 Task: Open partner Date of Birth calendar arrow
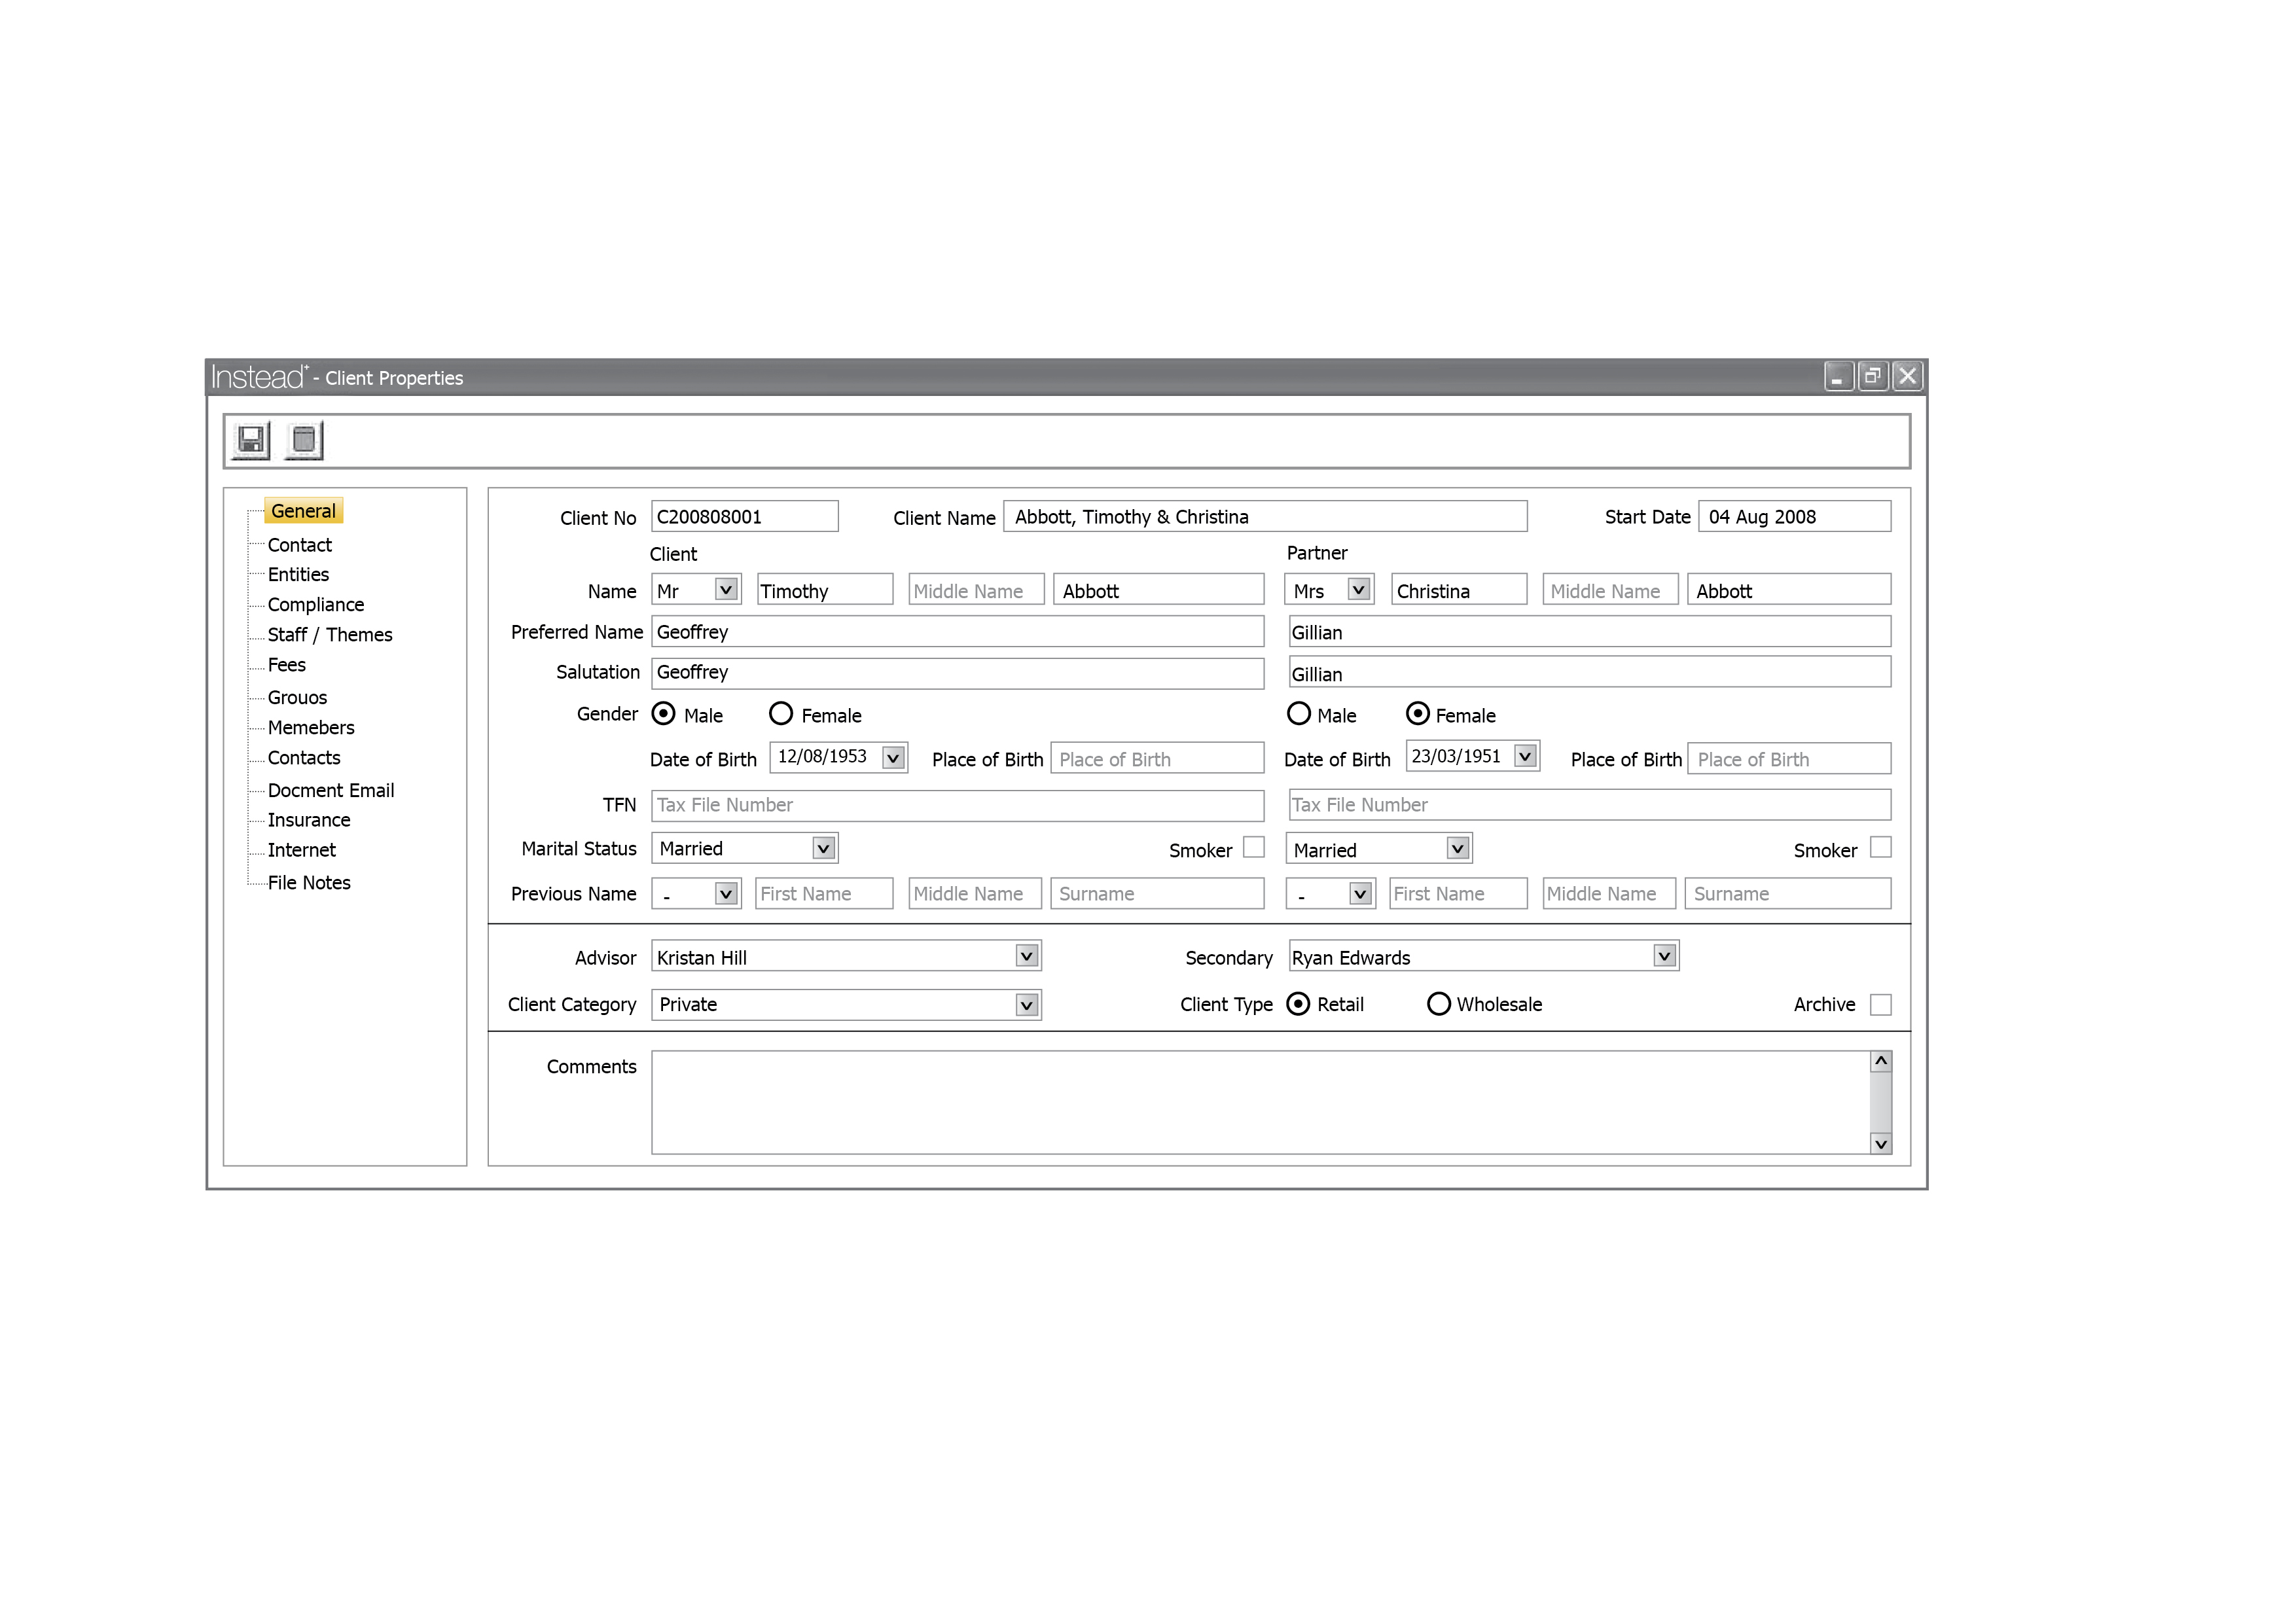click(x=1525, y=756)
